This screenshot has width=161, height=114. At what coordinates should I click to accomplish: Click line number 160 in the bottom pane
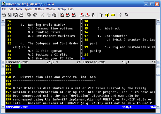(x=8, y=103)
